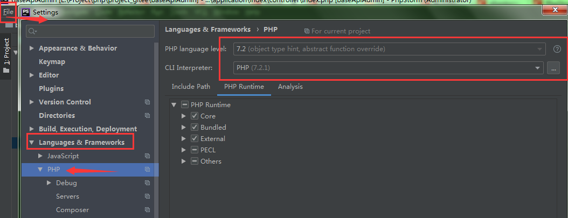This screenshot has height=218, width=568.
Task: Expand the Core runtime node
Action: pos(184,116)
